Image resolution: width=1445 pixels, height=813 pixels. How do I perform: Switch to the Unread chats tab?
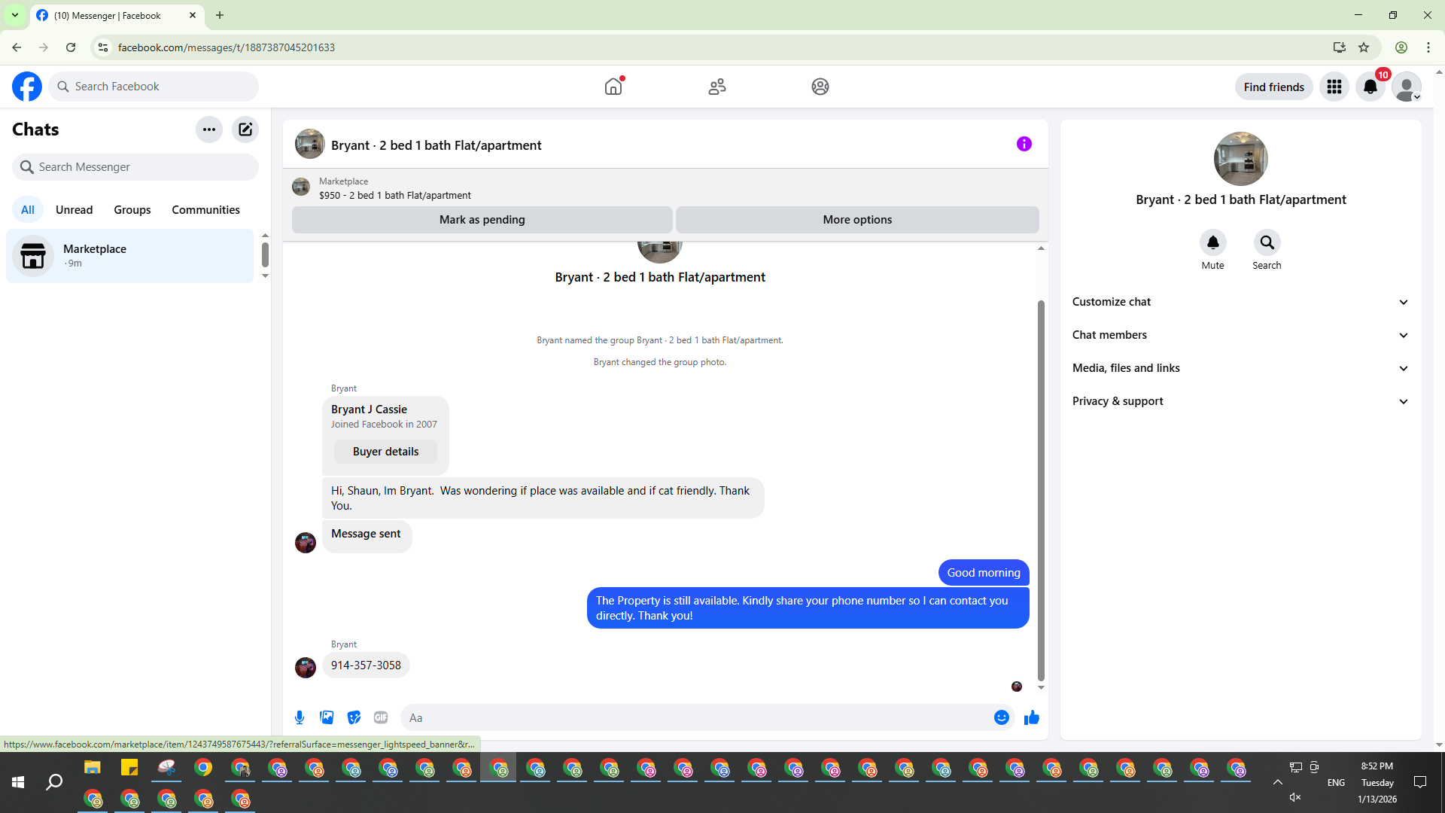tap(74, 210)
